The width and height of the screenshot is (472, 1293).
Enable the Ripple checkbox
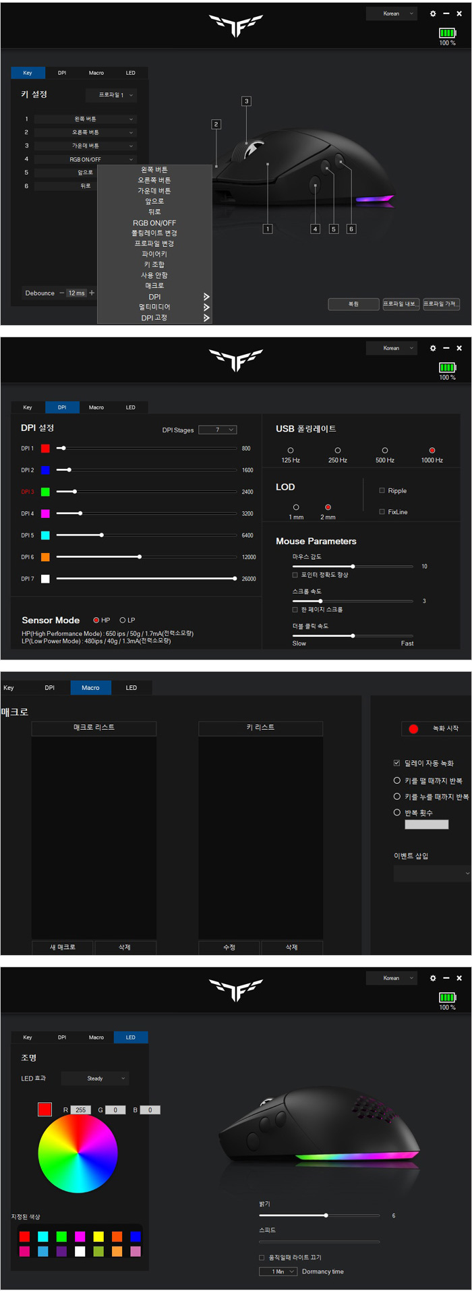tap(382, 490)
